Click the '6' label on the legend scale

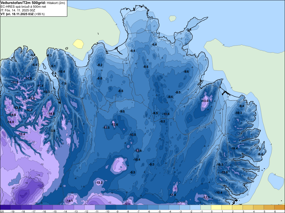click(275, 211)
